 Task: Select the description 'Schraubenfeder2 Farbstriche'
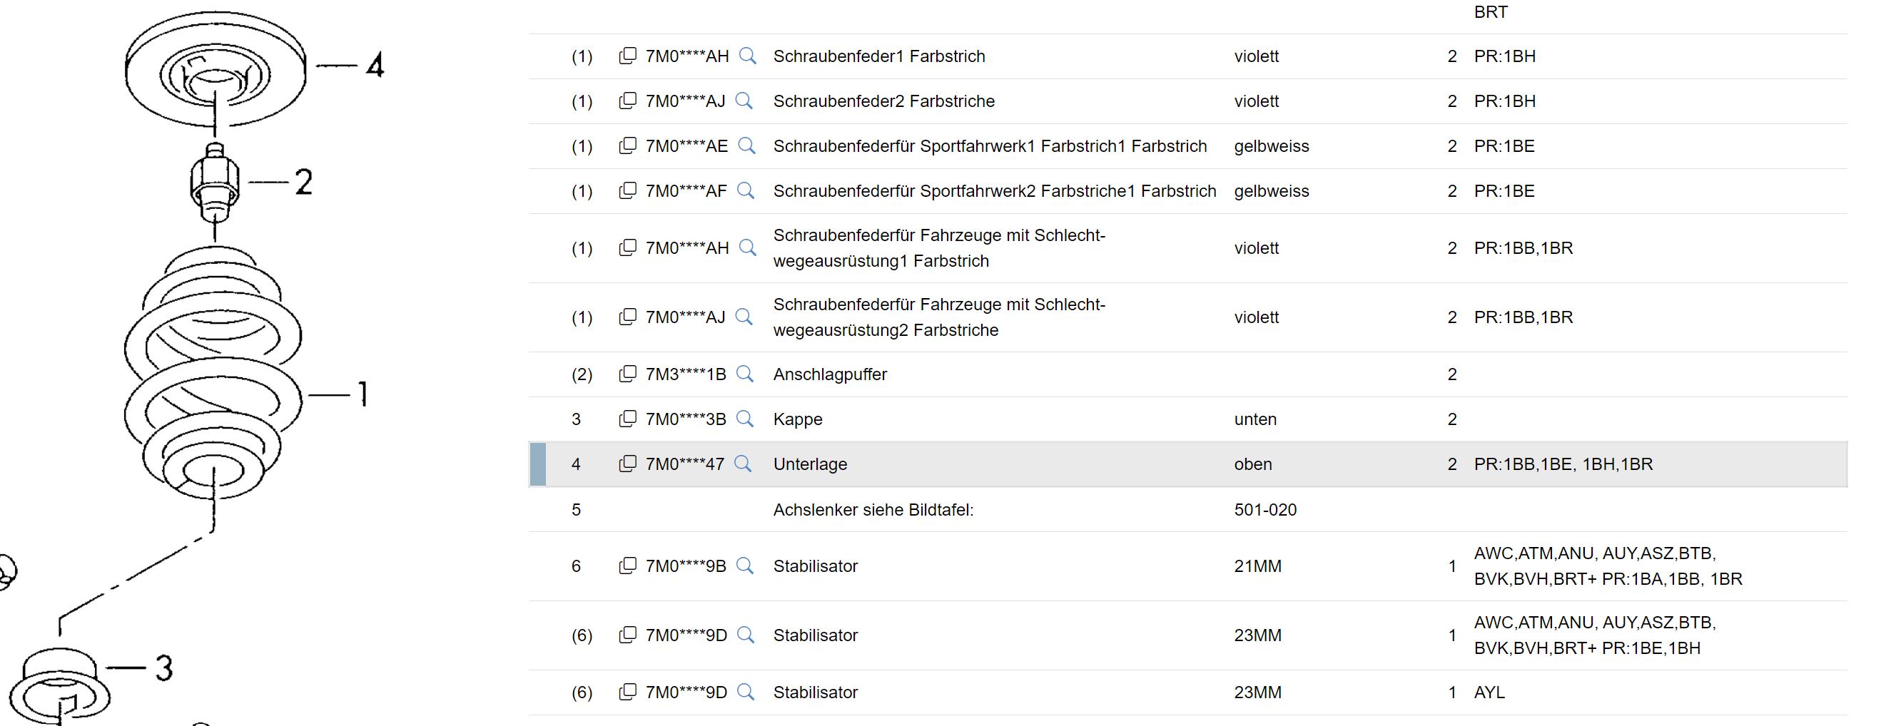coord(883,101)
